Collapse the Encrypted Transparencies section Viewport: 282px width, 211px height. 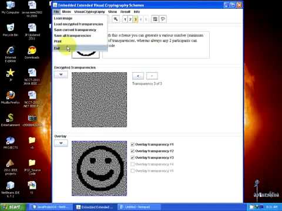coord(61,74)
